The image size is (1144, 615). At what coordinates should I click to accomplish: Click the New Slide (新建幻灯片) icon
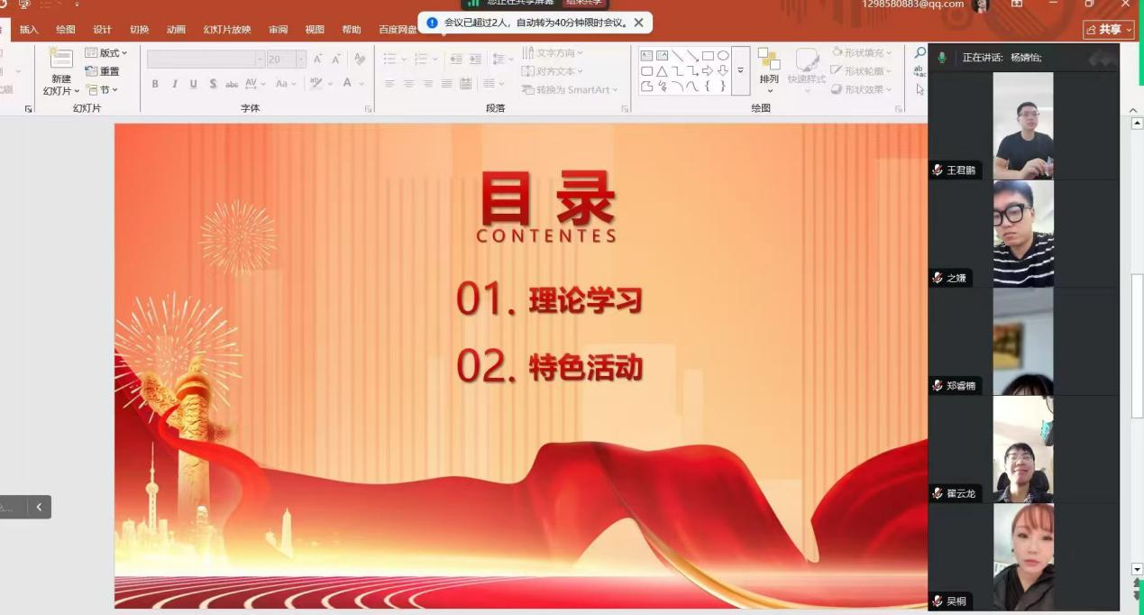[61, 61]
